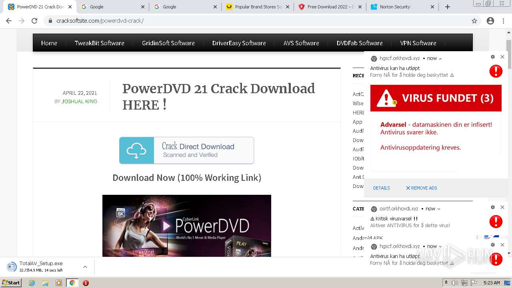Reload the cracksoftsite page

[34, 21]
